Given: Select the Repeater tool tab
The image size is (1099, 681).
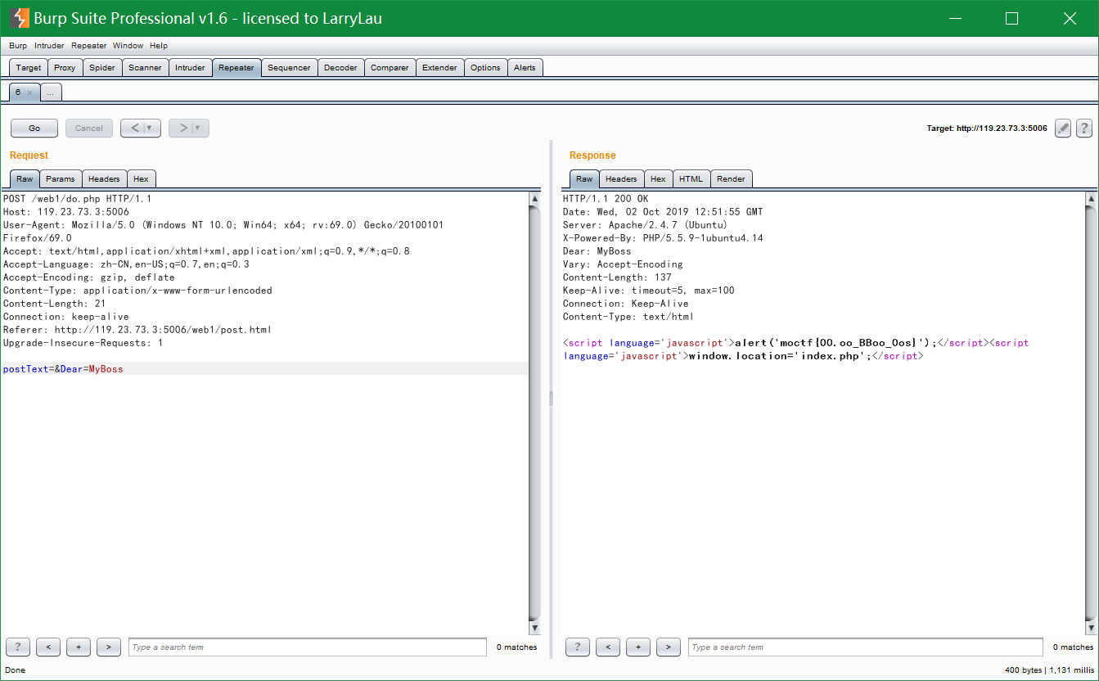Looking at the screenshot, I should 236,68.
